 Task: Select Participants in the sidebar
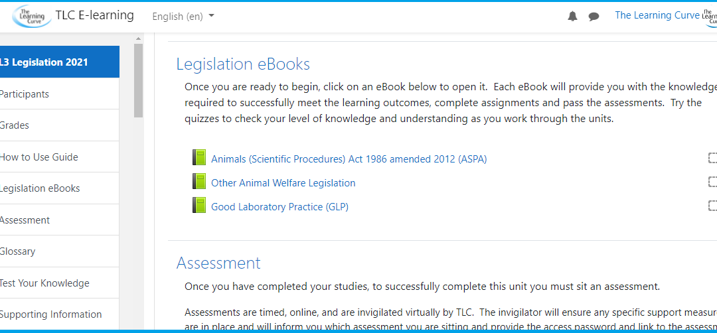[x=25, y=94]
